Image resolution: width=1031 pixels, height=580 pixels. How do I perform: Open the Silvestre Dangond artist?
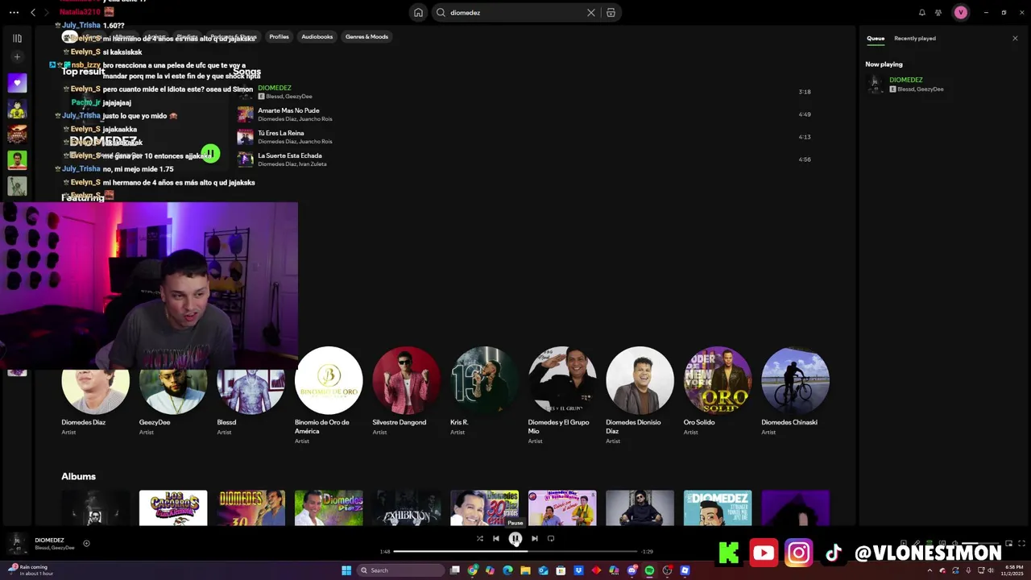pyautogui.click(x=406, y=380)
